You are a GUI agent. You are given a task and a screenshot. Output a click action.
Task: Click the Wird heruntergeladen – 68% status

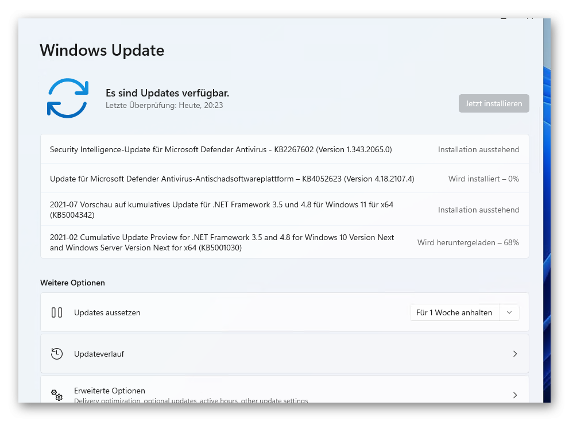pos(468,242)
